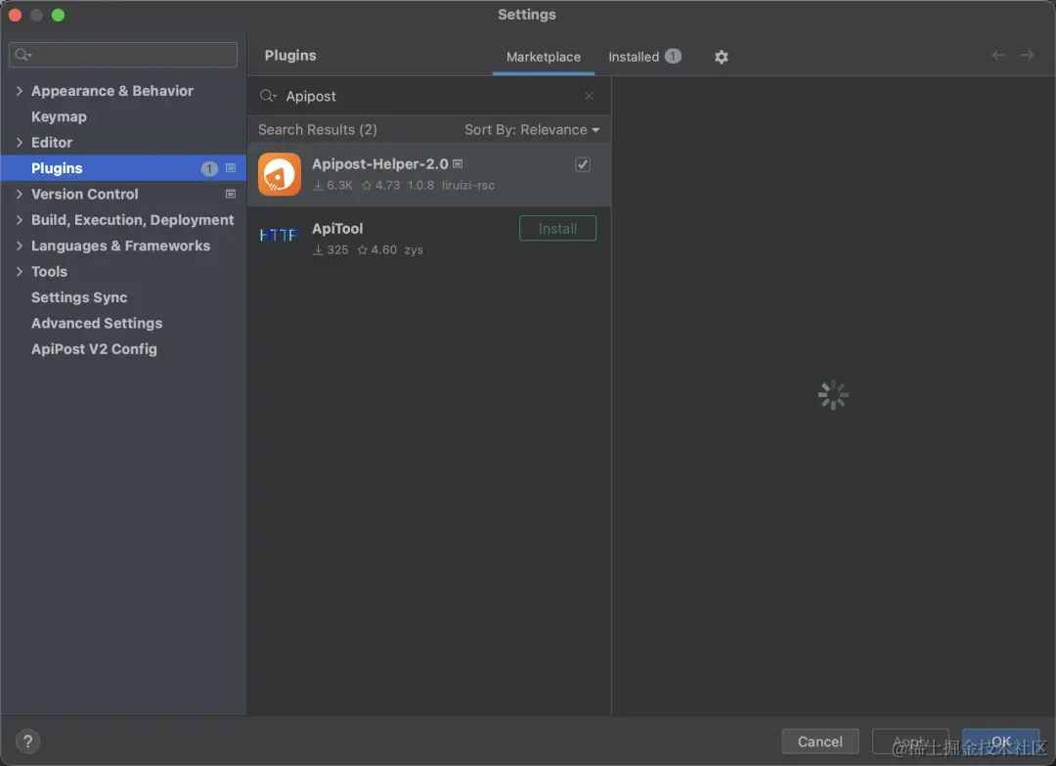Click the 325 downloads count of ApiTool
Screen dimensions: 1056x766
click(330, 249)
